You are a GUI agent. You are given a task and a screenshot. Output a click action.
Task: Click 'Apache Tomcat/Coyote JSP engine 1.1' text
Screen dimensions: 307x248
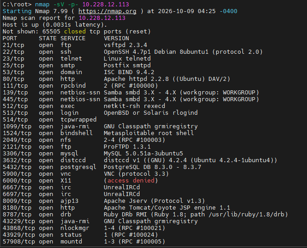[167, 208]
